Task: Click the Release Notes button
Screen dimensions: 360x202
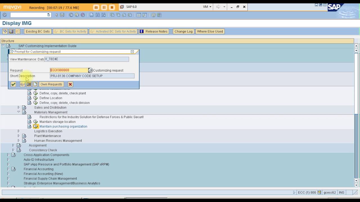Action: click(x=154, y=31)
